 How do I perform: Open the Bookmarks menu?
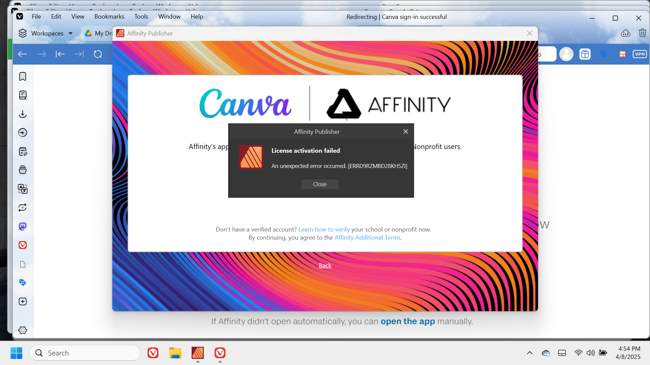pos(109,17)
